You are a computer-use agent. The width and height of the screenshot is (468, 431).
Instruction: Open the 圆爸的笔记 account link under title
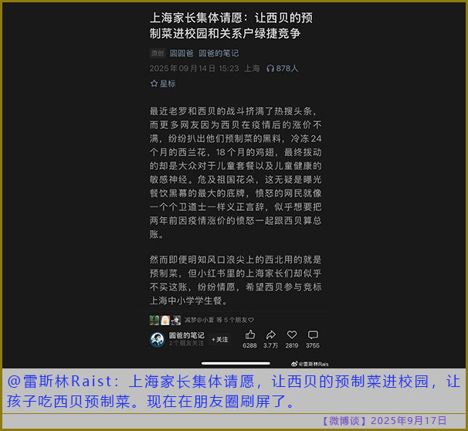219,53
